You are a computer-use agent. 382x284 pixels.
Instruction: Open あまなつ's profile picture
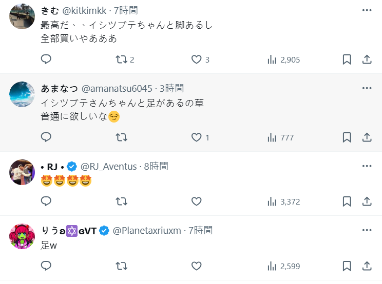[x=22, y=94]
